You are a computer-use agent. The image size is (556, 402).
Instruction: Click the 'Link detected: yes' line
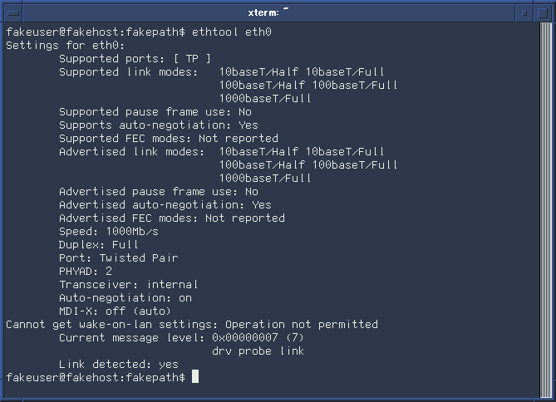[x=119, y=364]
